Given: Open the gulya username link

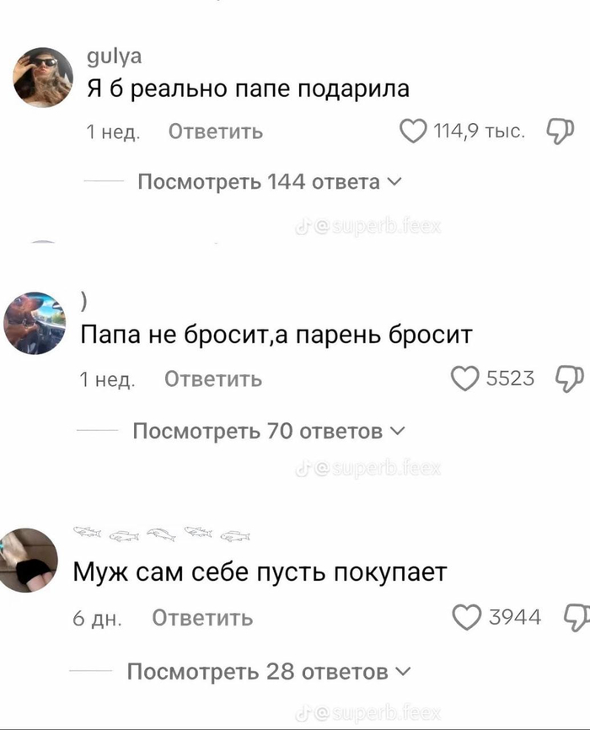Looking at the screenshot, I should 115,56.
